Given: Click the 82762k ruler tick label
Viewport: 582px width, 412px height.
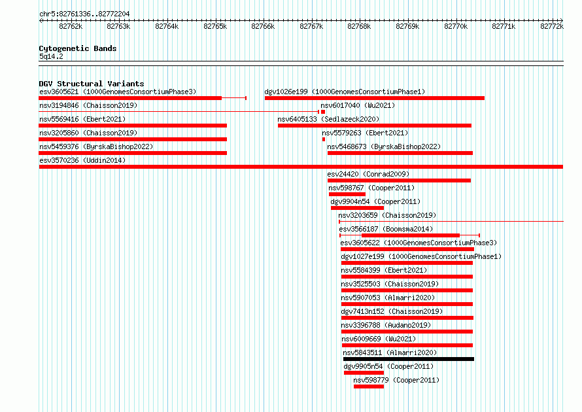Looking at the screenshot, I should pyautogui.click(x=71, y=26).
